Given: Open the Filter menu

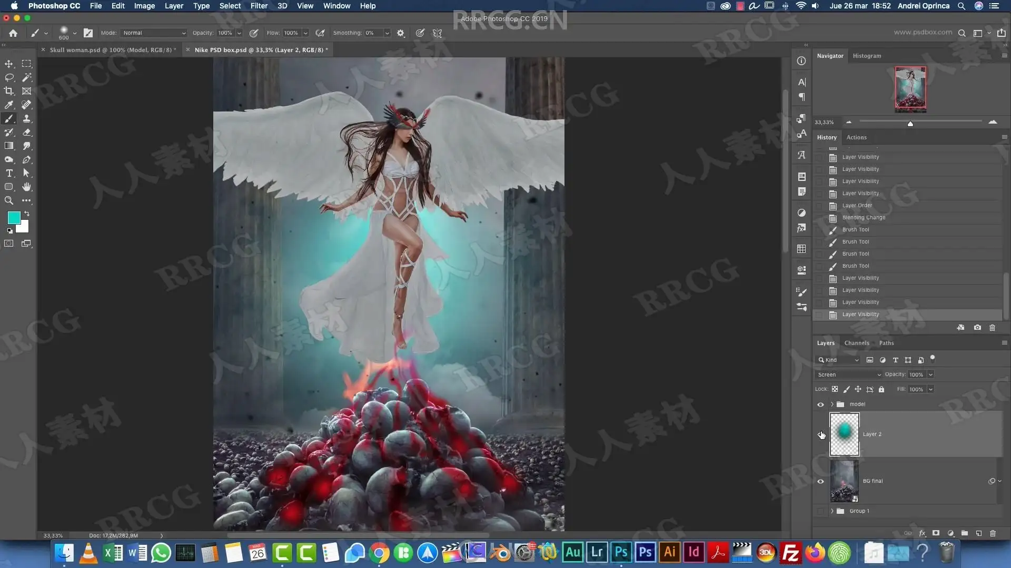Looking at the screenshot, I should point(259,6).
